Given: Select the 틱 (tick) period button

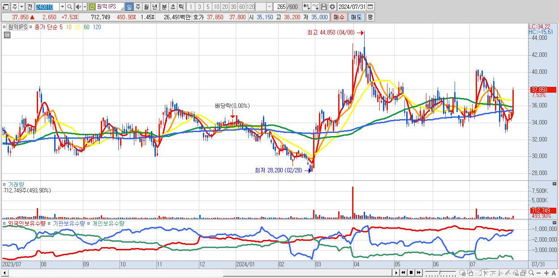Looking at the screenshot, I should [x=181, y=7].
